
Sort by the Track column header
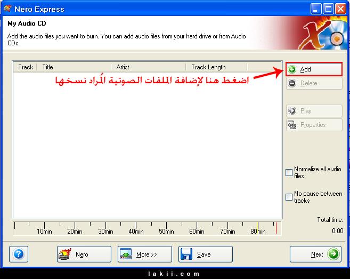click(x=26, y=67)
